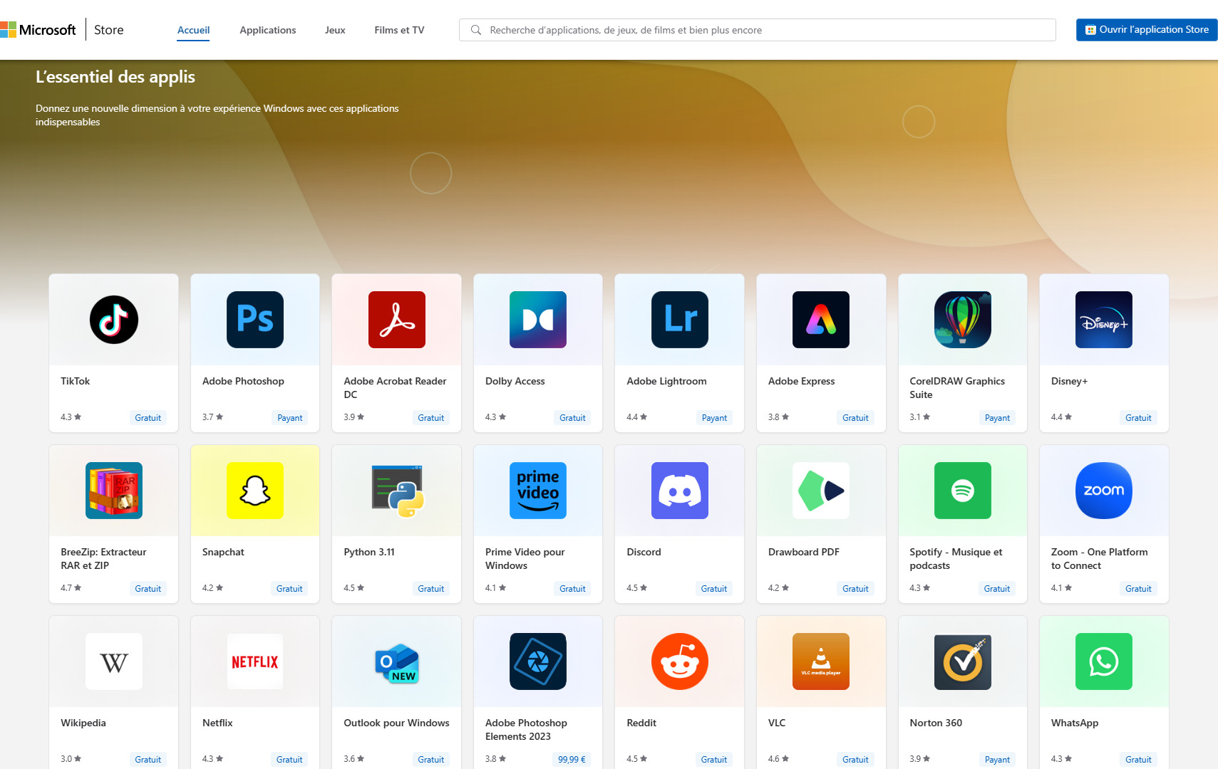This screenshot has height=769, width=1218.
Task: Open the WhatsApp app icon
Action: coord(1104,661)
